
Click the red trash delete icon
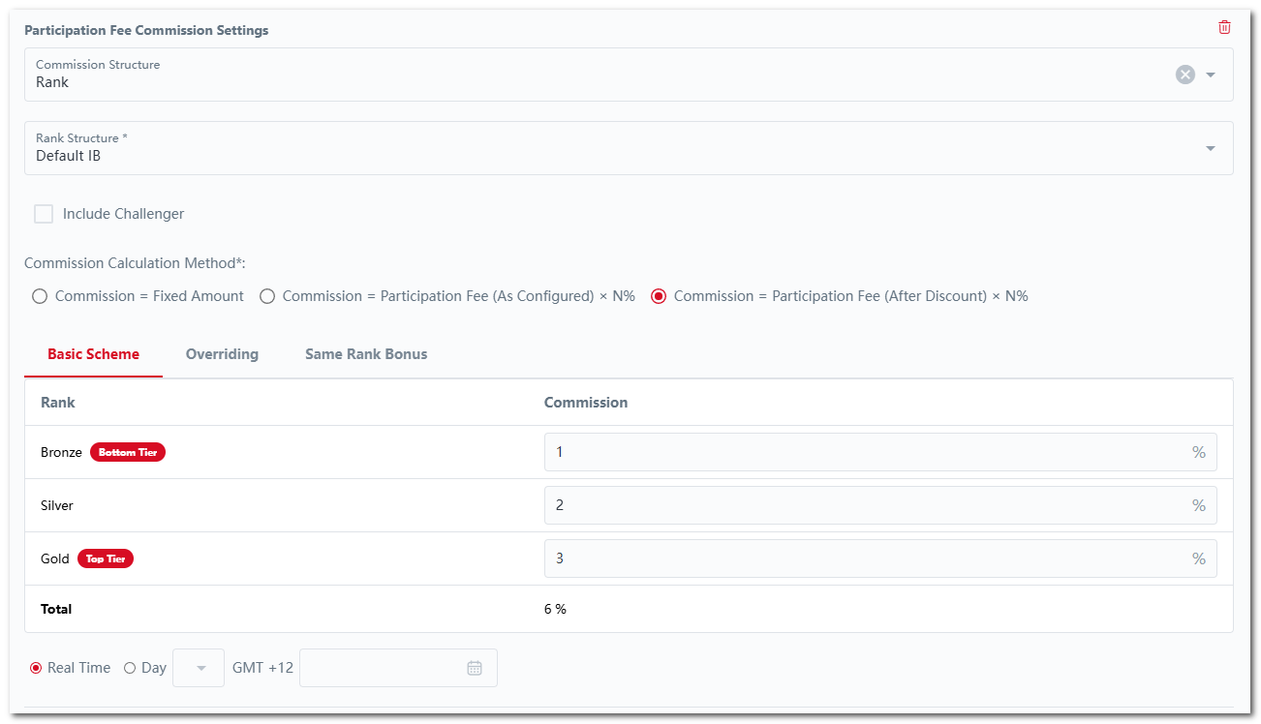pos(1224,27)
